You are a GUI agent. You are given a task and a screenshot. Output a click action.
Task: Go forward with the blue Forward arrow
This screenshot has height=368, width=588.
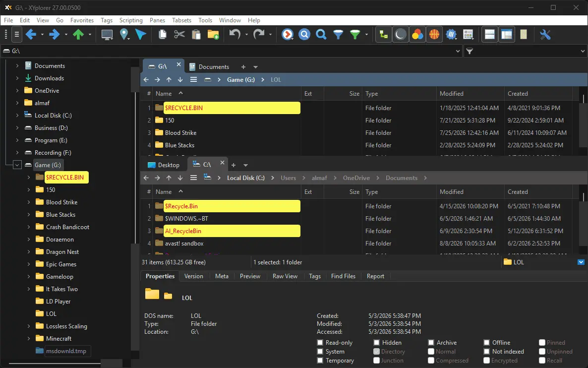[x=55, y=35]
